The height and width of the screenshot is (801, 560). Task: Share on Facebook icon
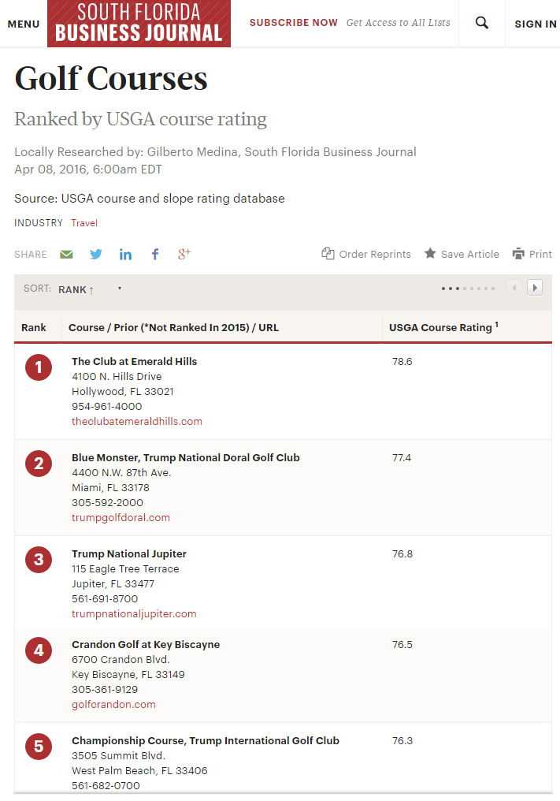click(155, 254)
